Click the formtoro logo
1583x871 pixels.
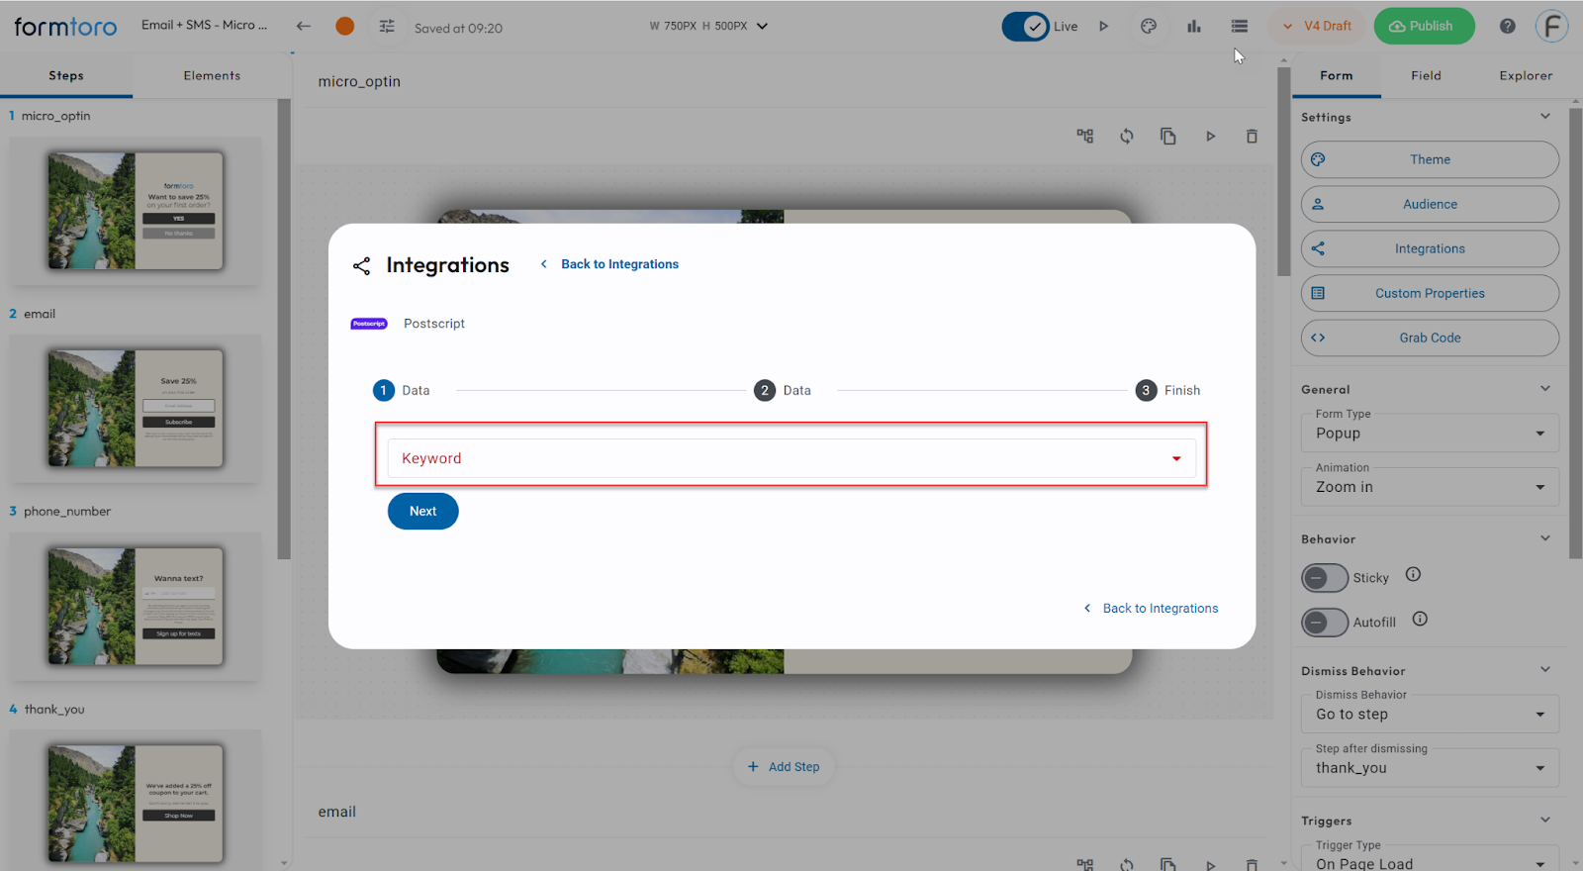click(x=65, y=27)
